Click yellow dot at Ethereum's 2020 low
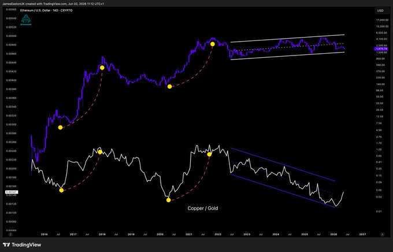The height and width of the screenshot is (252, 393). coord(169,87)
